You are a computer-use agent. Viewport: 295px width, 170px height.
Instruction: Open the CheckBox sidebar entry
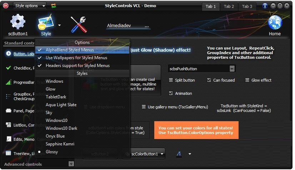point(24,68)
